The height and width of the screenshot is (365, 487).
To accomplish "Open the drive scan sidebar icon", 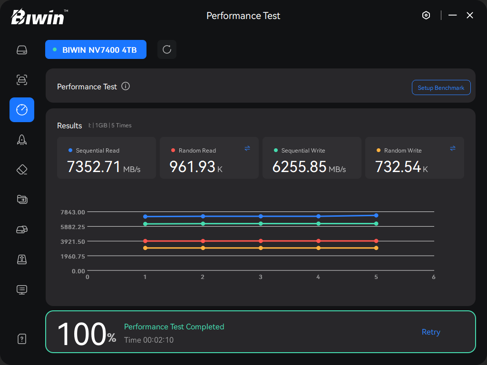I will [x=22, y=80].
